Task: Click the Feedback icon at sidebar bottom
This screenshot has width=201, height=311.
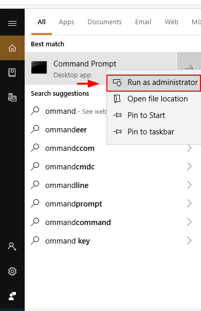Action: click(x=12, y=296)
